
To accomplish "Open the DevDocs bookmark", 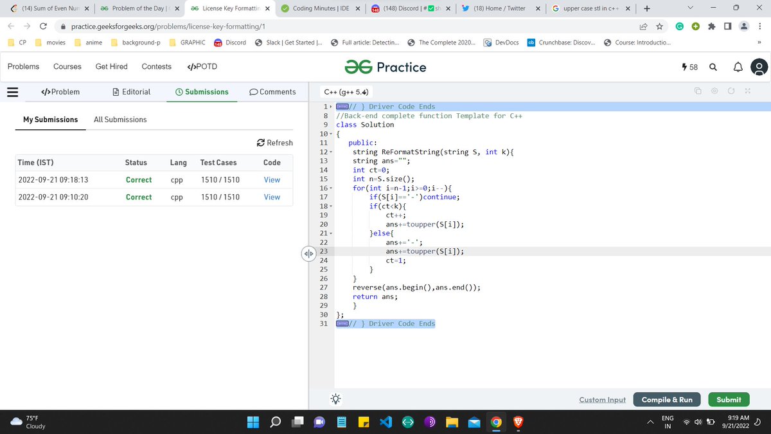I will click(x=502, y=43).
